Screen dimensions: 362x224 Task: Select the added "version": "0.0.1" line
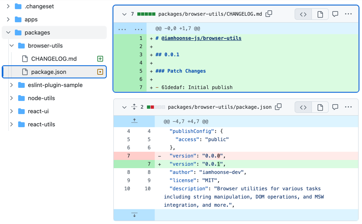[x=236, y=164]
